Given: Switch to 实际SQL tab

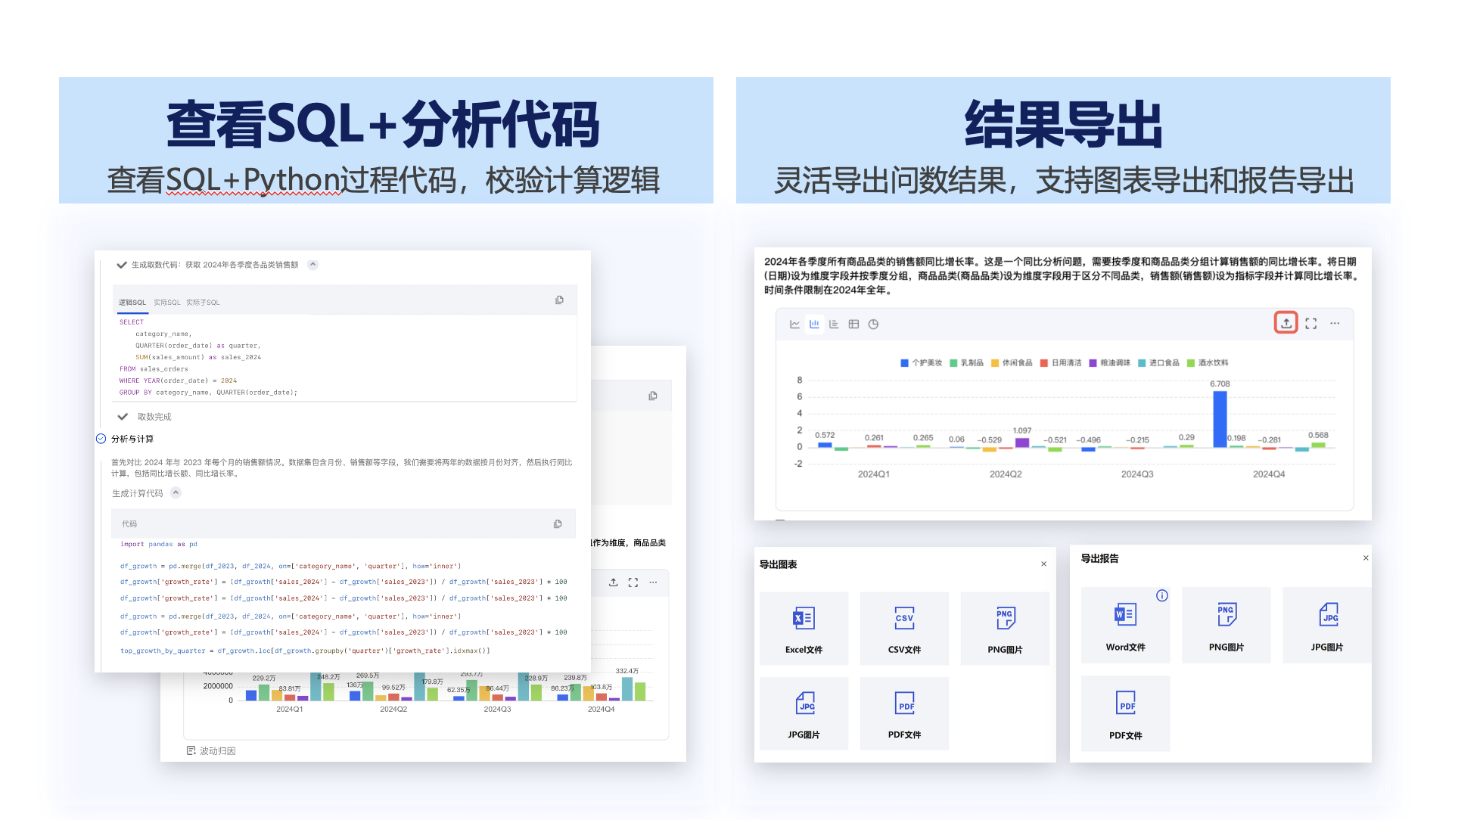Looking at the screenshot, I should (x=166, y=302).
